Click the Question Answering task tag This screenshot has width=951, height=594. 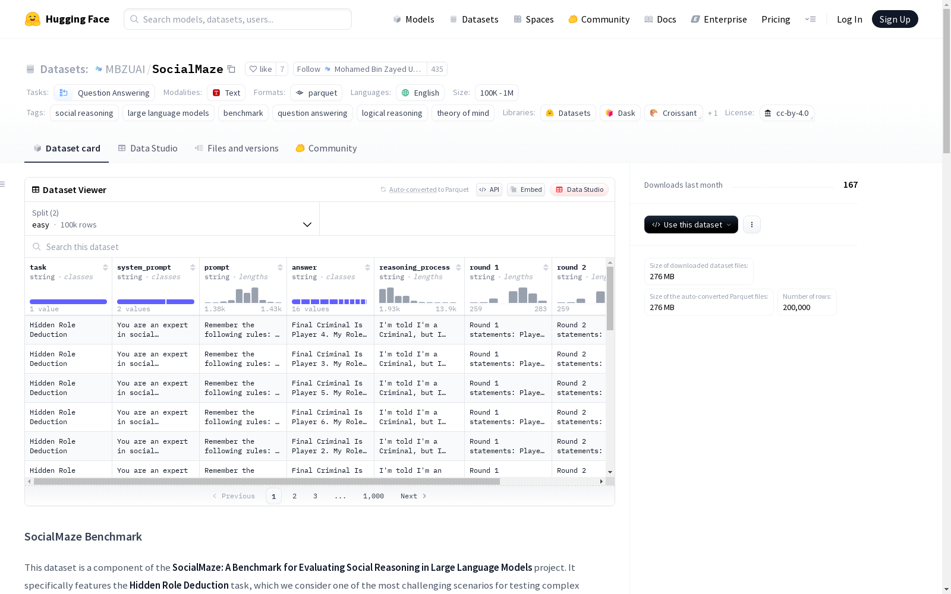(105, 93)
